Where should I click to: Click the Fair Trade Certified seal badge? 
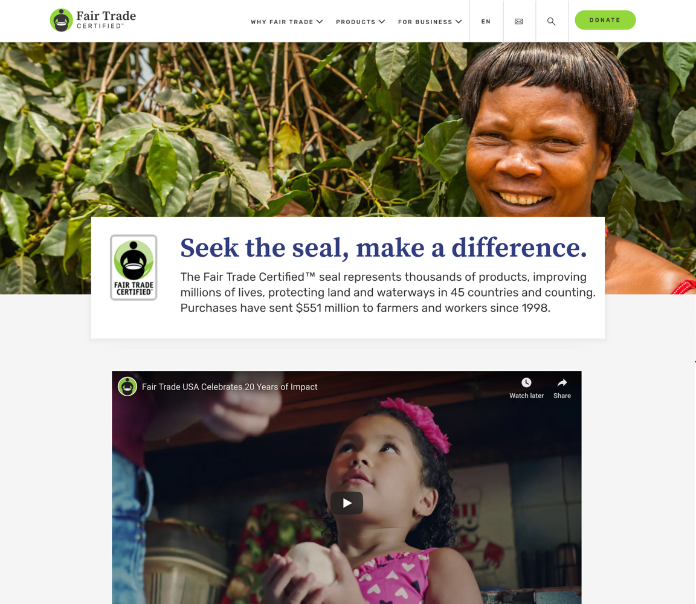click(134, 268)
